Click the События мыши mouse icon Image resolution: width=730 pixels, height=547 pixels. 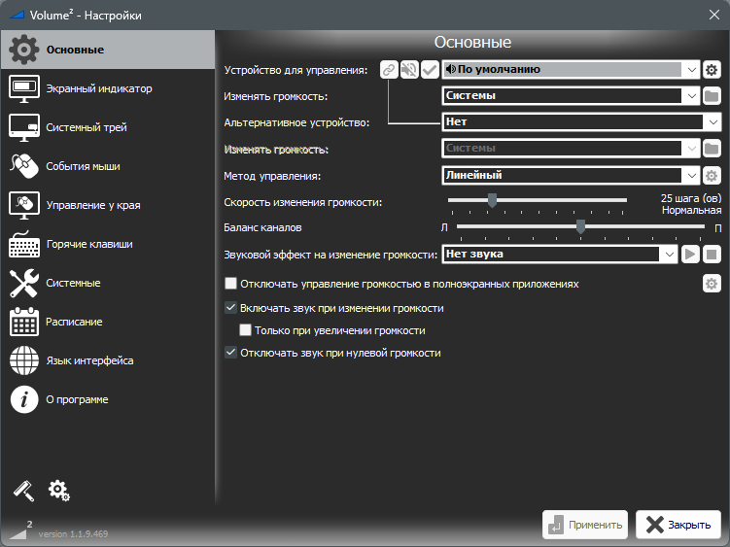tap(23, 166)
